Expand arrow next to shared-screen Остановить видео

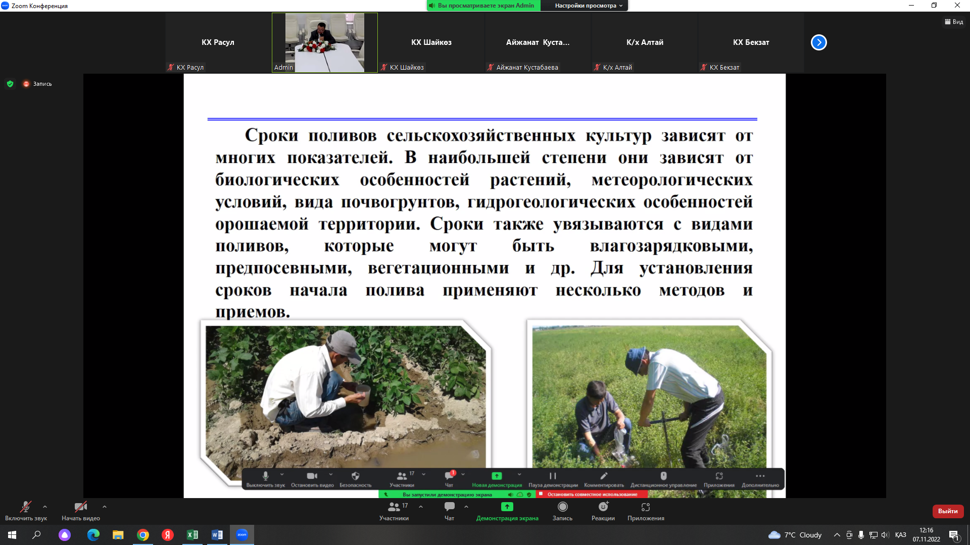(x=331, y=474)
